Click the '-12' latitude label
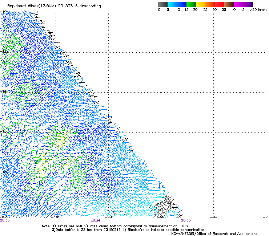269x236 pixels. 3,52
